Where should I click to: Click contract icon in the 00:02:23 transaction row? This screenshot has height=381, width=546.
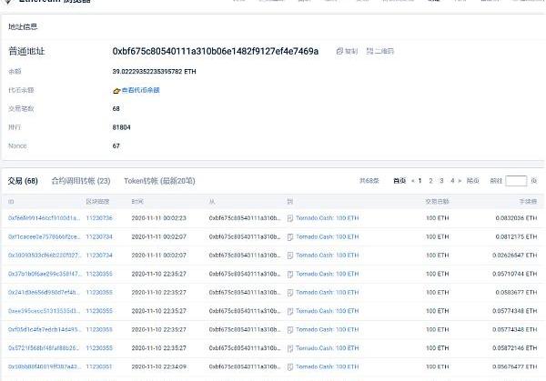290,218
